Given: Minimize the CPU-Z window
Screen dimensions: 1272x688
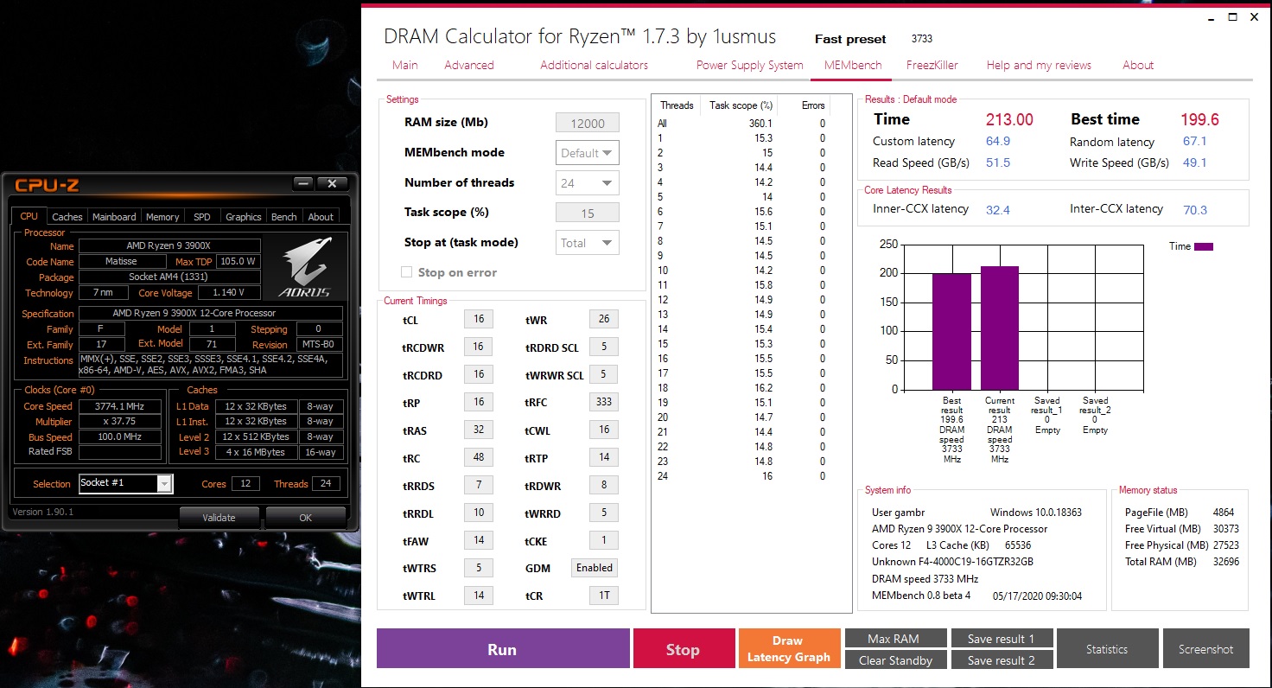Looking at the screenshot, I should click(302, 183).
